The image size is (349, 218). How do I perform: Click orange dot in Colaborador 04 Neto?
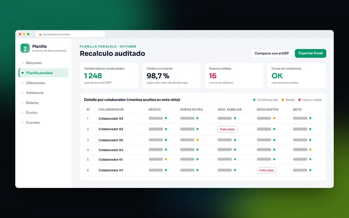310,150
